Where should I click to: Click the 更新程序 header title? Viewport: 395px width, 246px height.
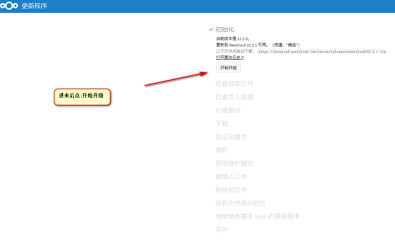[x=34, y=6]
